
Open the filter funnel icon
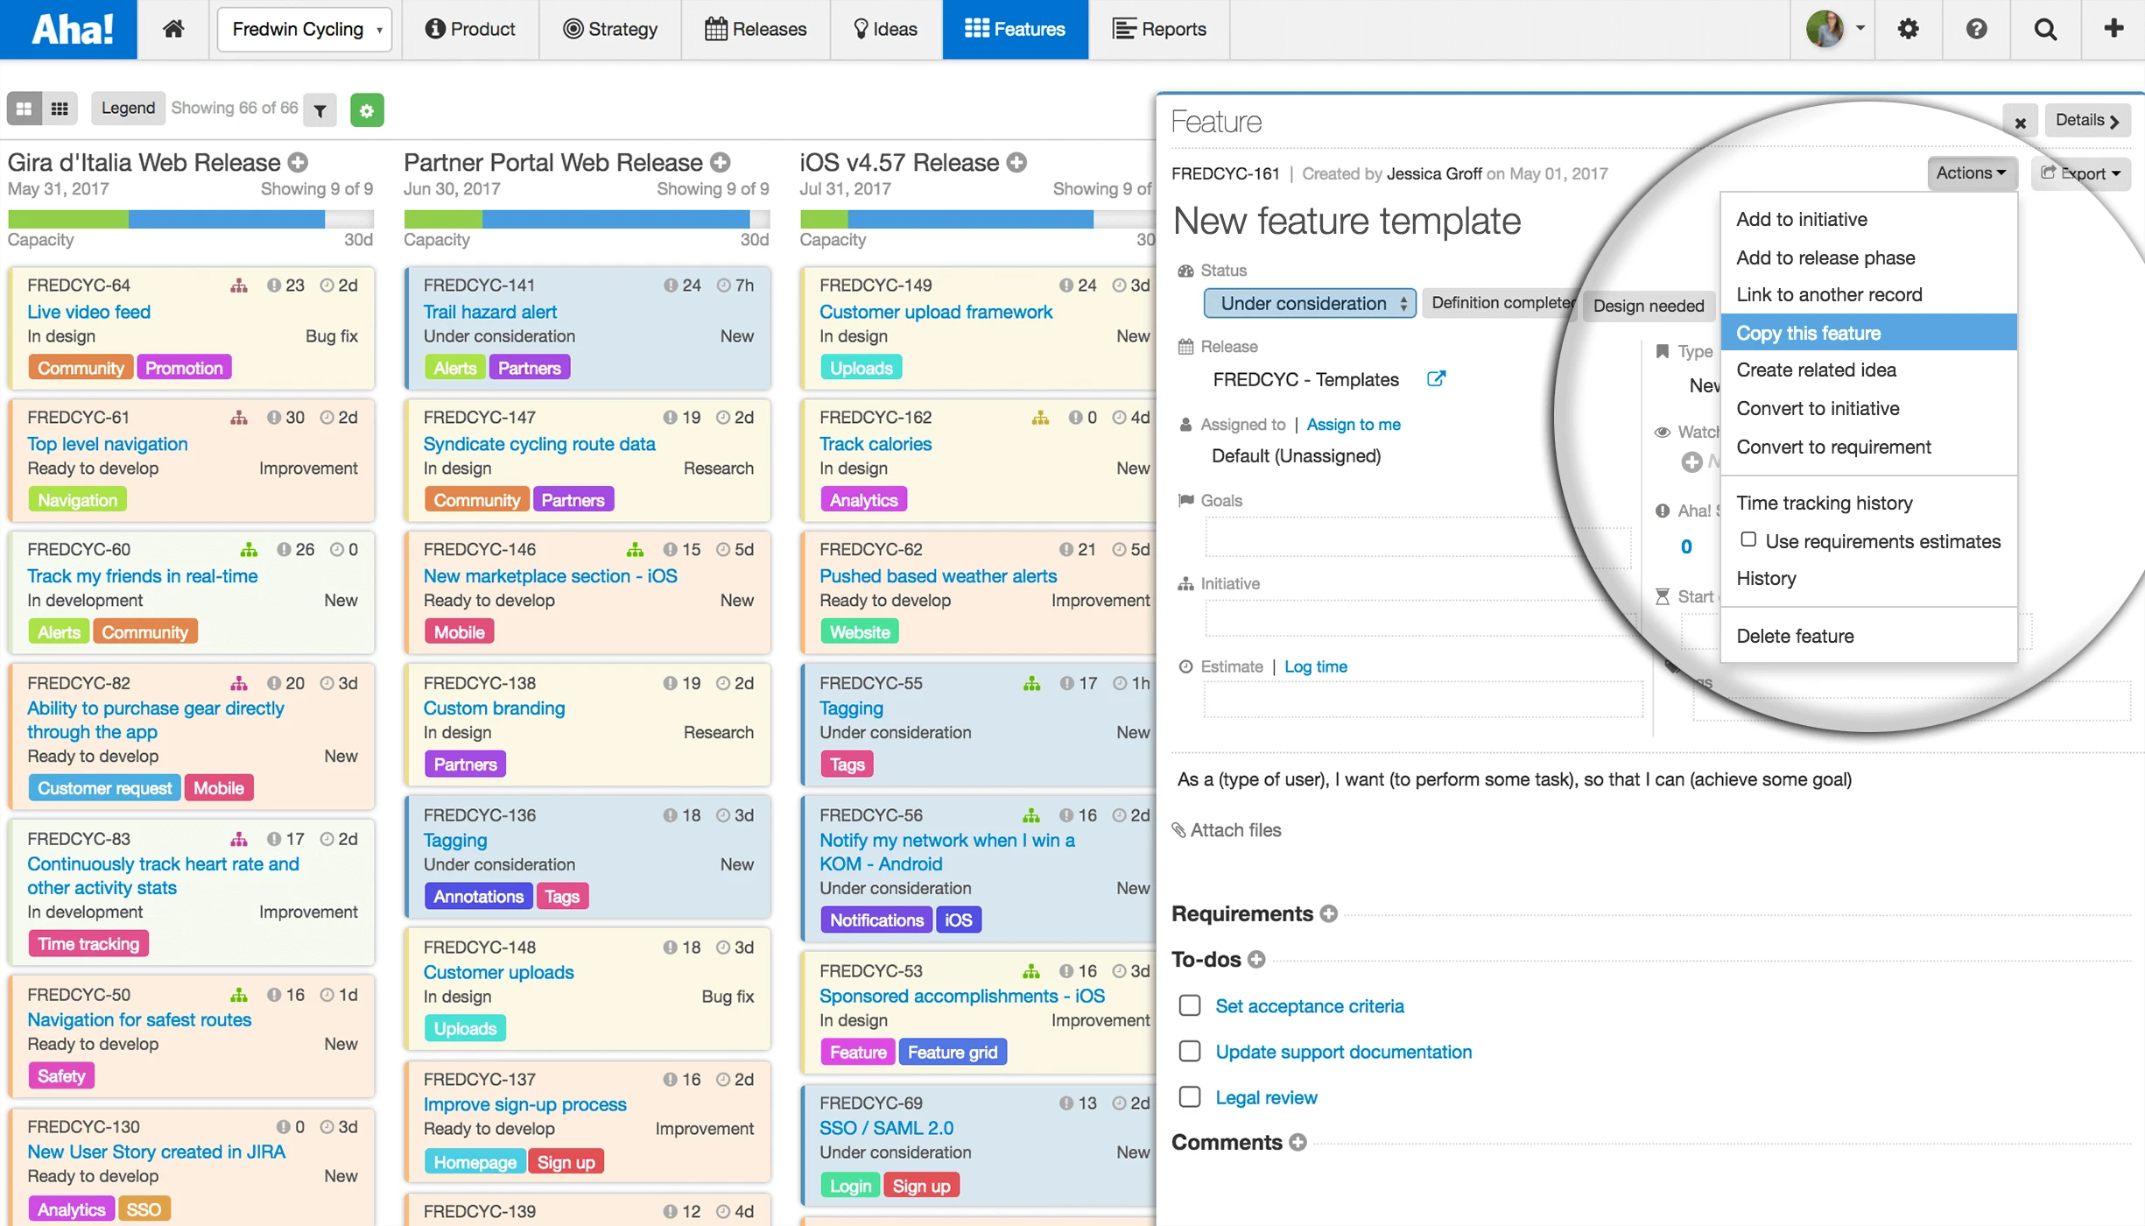320,109
